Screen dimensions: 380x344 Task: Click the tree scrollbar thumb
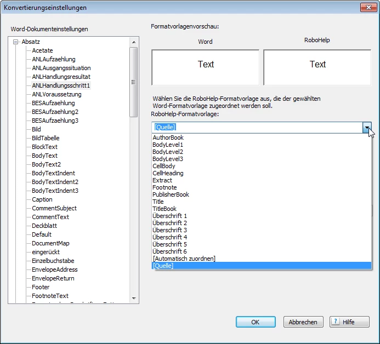tap(134, 82)
